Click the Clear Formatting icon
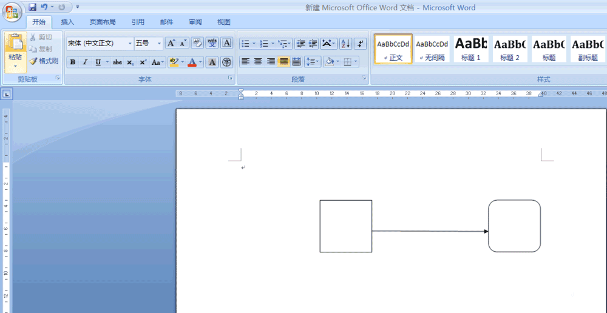Screen dimensions: 607x313 pyautogui.click(x=197, y=43)
